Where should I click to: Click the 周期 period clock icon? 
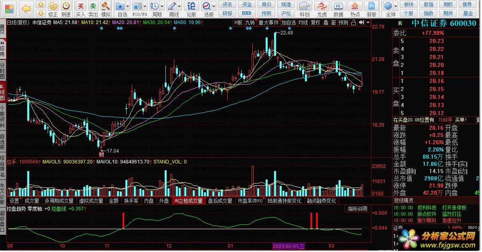click(x=155, y=6)
